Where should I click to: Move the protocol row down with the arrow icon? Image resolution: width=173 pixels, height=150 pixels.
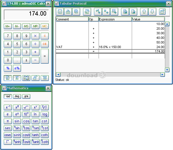tap(152, 12)
